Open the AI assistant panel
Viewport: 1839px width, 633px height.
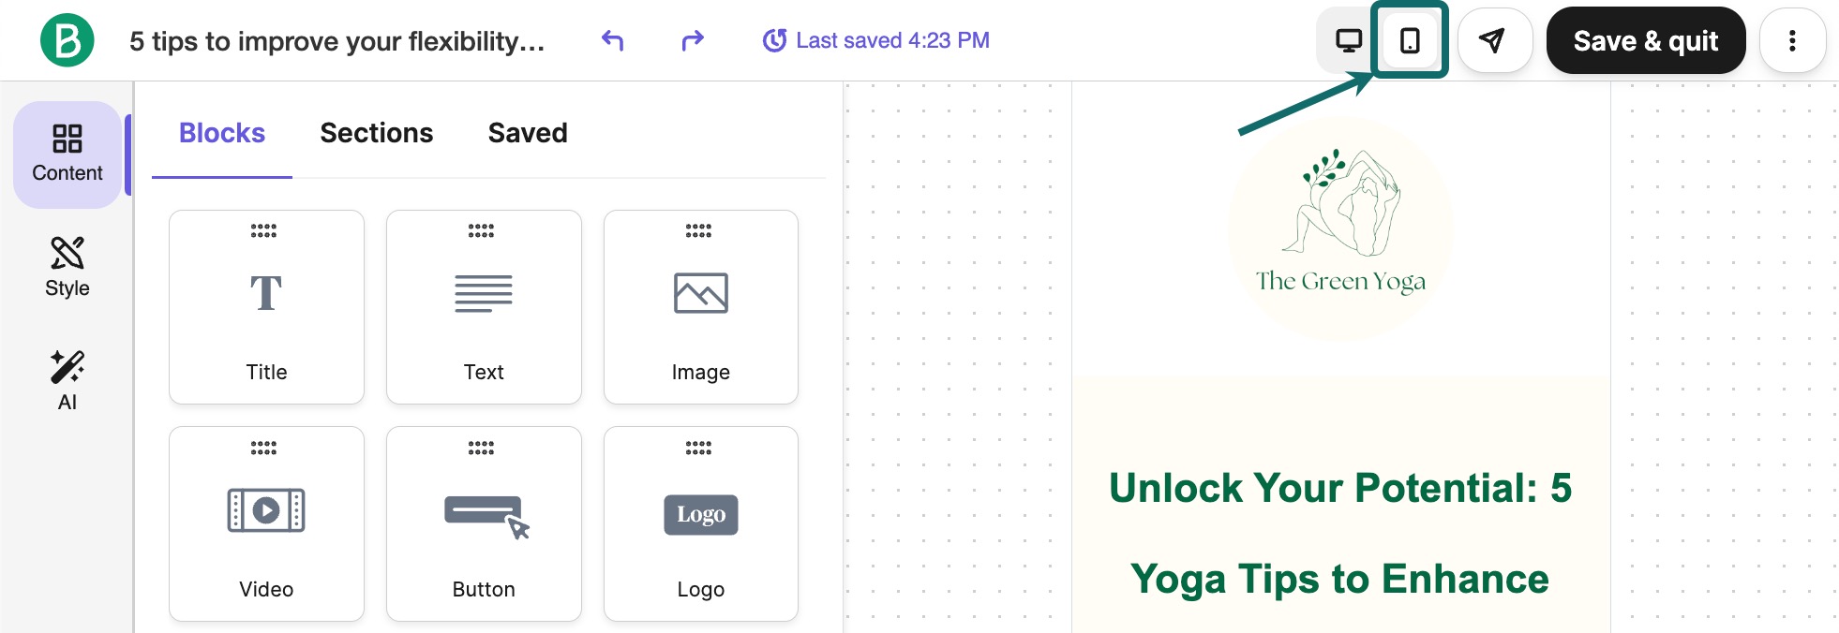(x=67, y=381)
